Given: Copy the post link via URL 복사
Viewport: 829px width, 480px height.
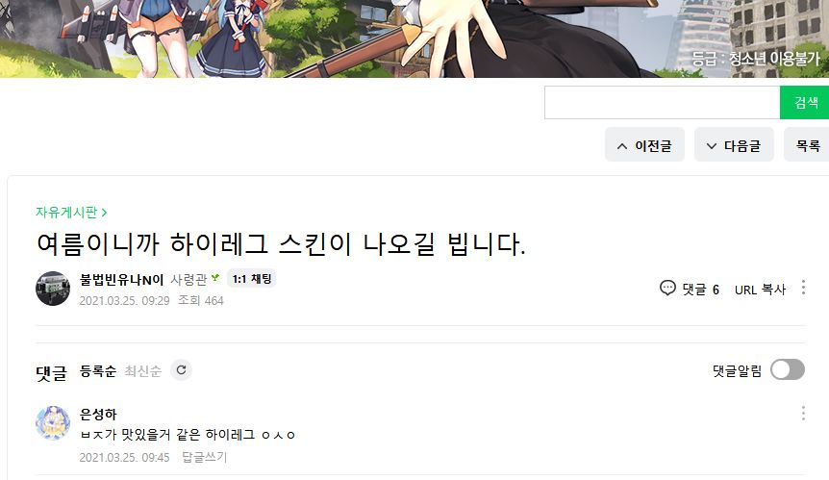Looking at the screenshot, I should point(761,290).
